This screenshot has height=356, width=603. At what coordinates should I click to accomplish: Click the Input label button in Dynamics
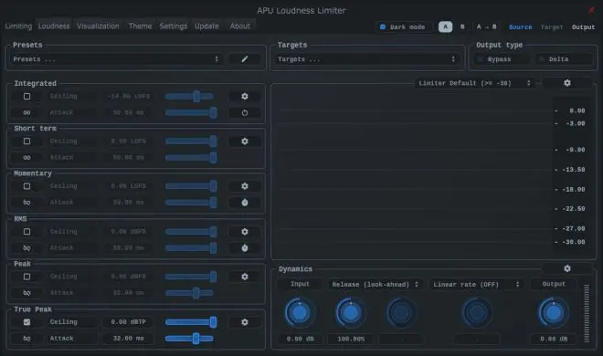pyautogui.click(x=300, y=284)
